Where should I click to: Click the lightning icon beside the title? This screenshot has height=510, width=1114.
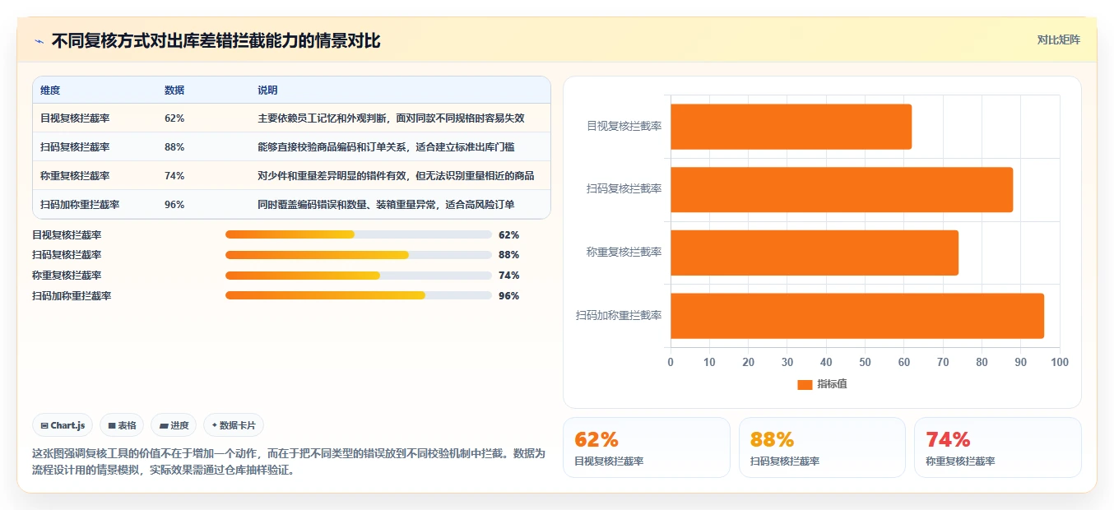click(x=39, y=41)
